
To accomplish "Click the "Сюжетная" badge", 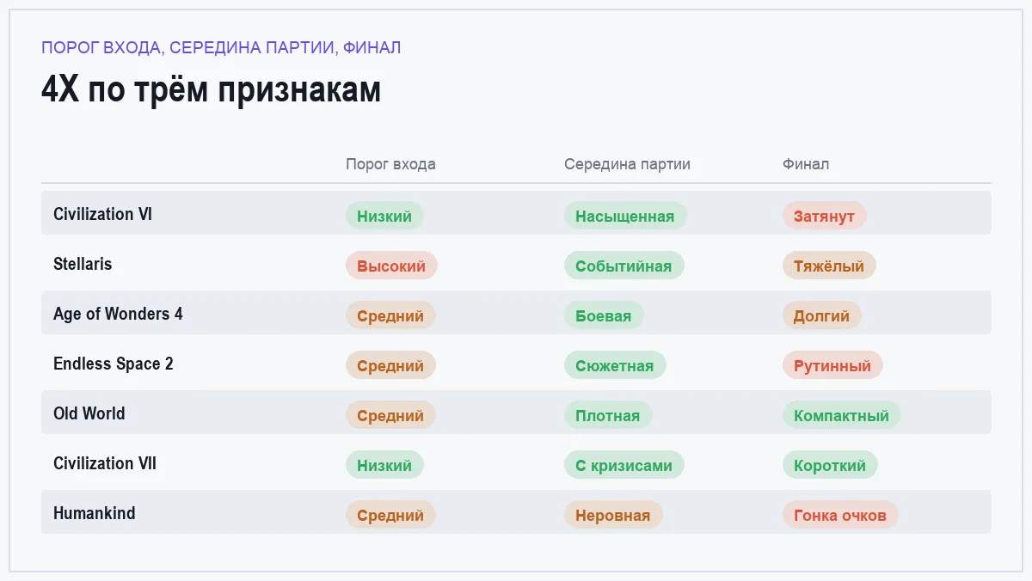I will click(615, 365).
